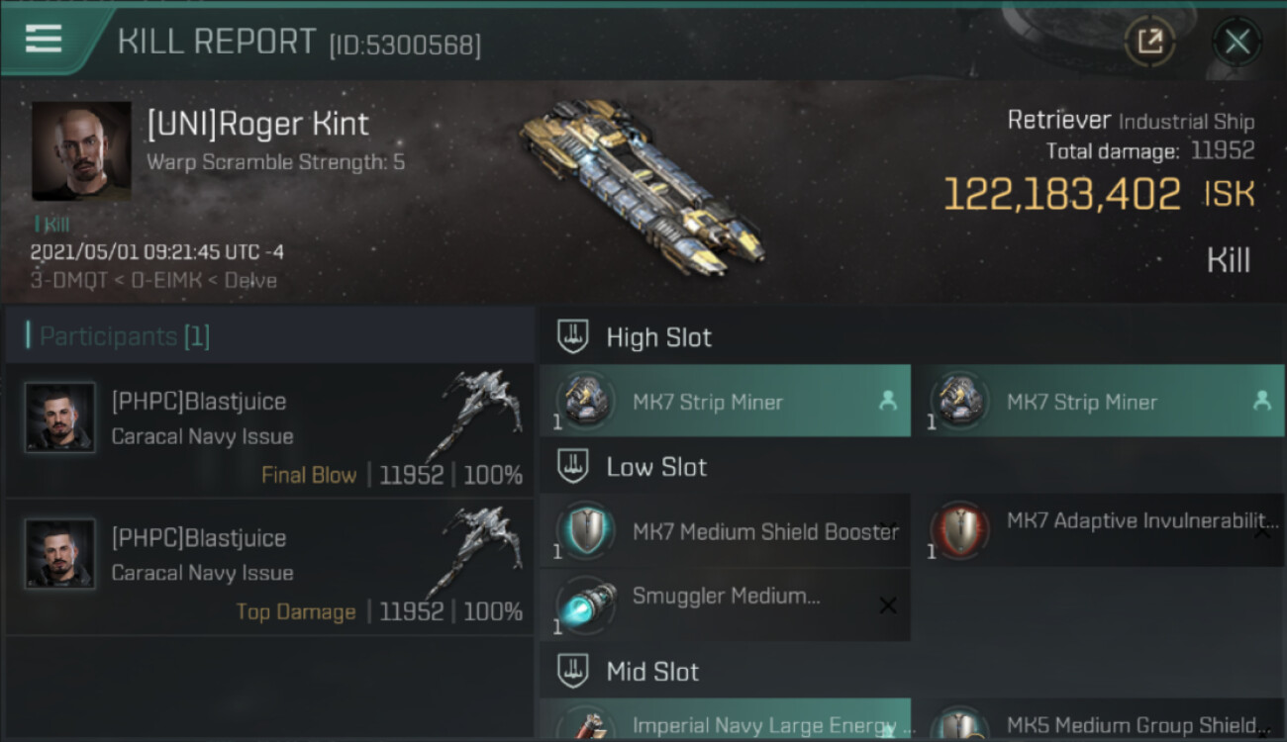Click the MK7 Medium Shield Booster item

tap(725, 531)
